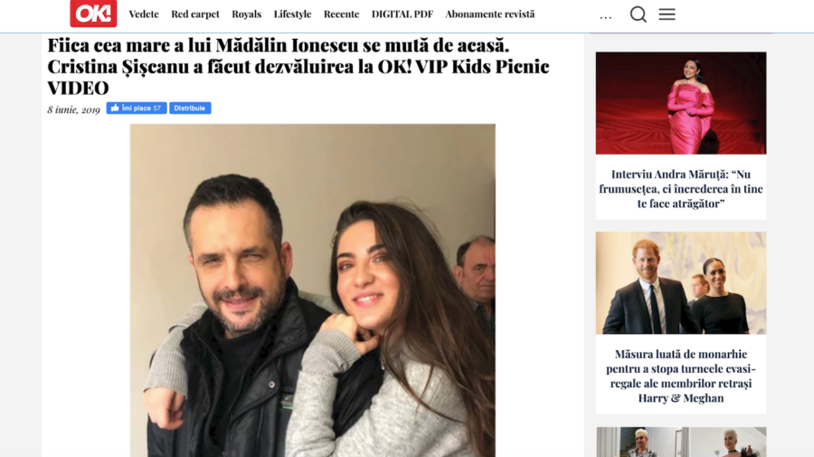Click the main article photo
This screenshot has width=814, height=457.
[313, 290]
